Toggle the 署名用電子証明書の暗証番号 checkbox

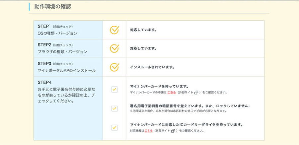[x=114, y=109]
